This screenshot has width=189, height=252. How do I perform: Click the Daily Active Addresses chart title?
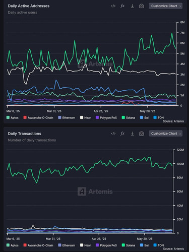[x=29, y=6]
